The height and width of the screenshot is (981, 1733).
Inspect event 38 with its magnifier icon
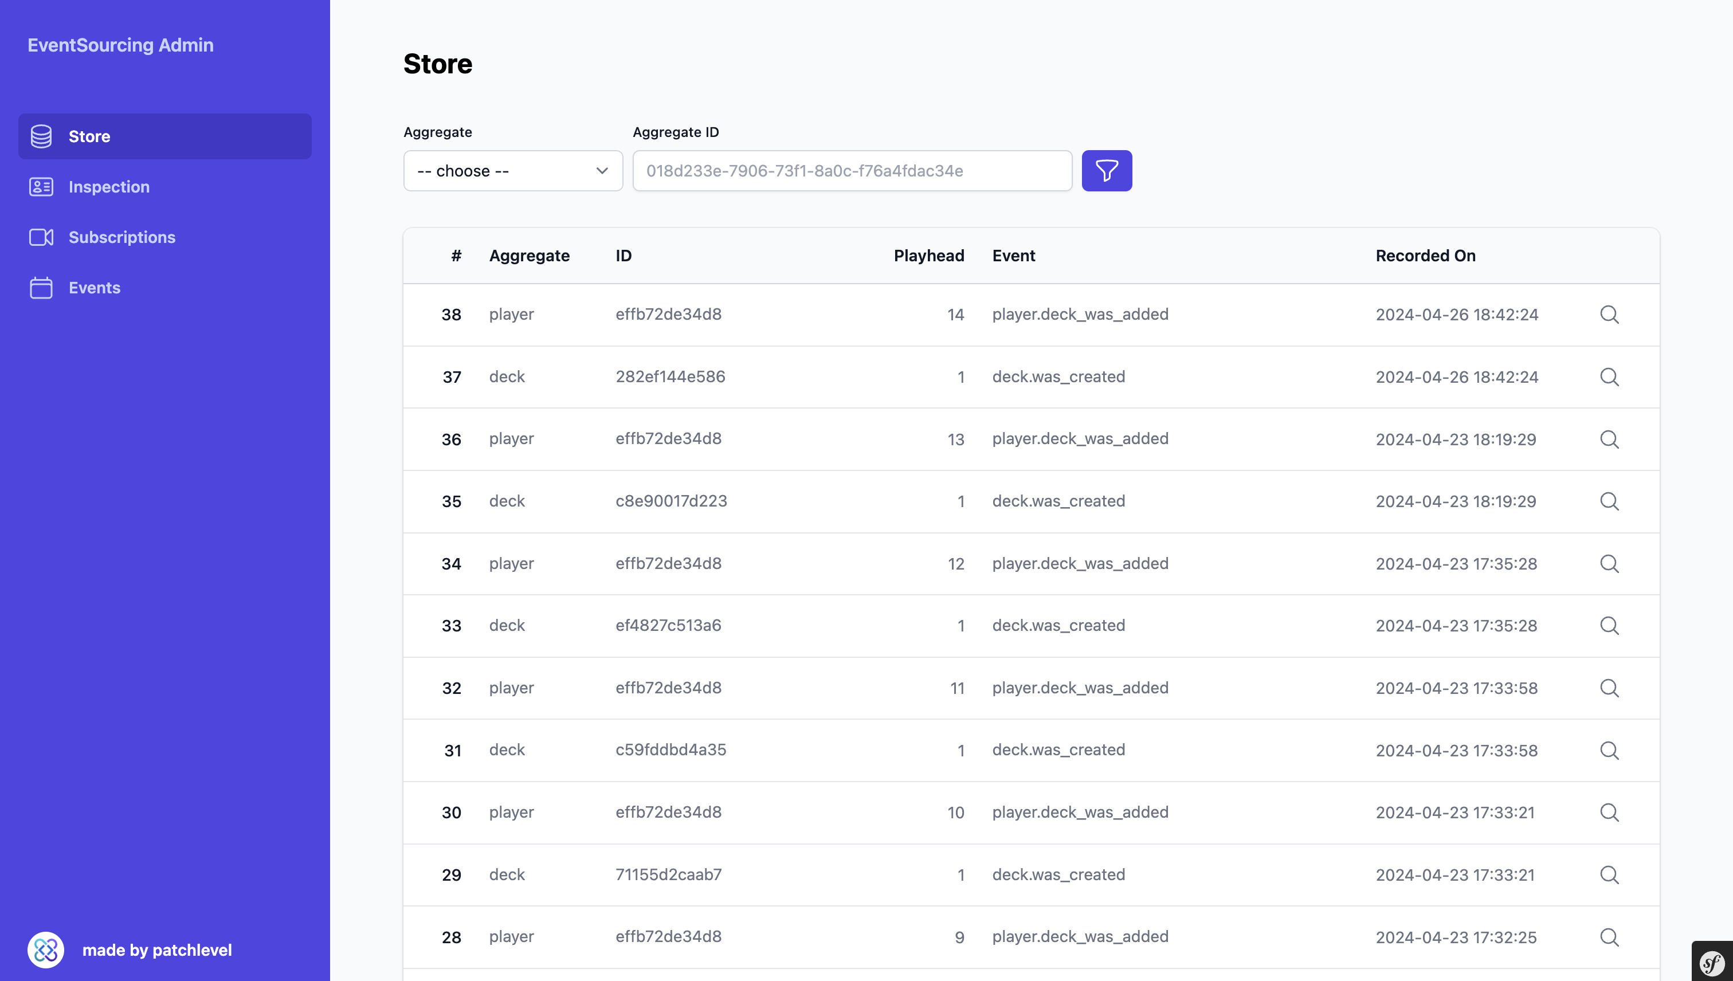[x=1609, y=315]
